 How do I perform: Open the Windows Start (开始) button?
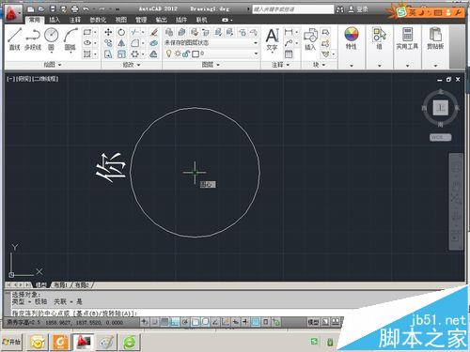tap(12, 342)
